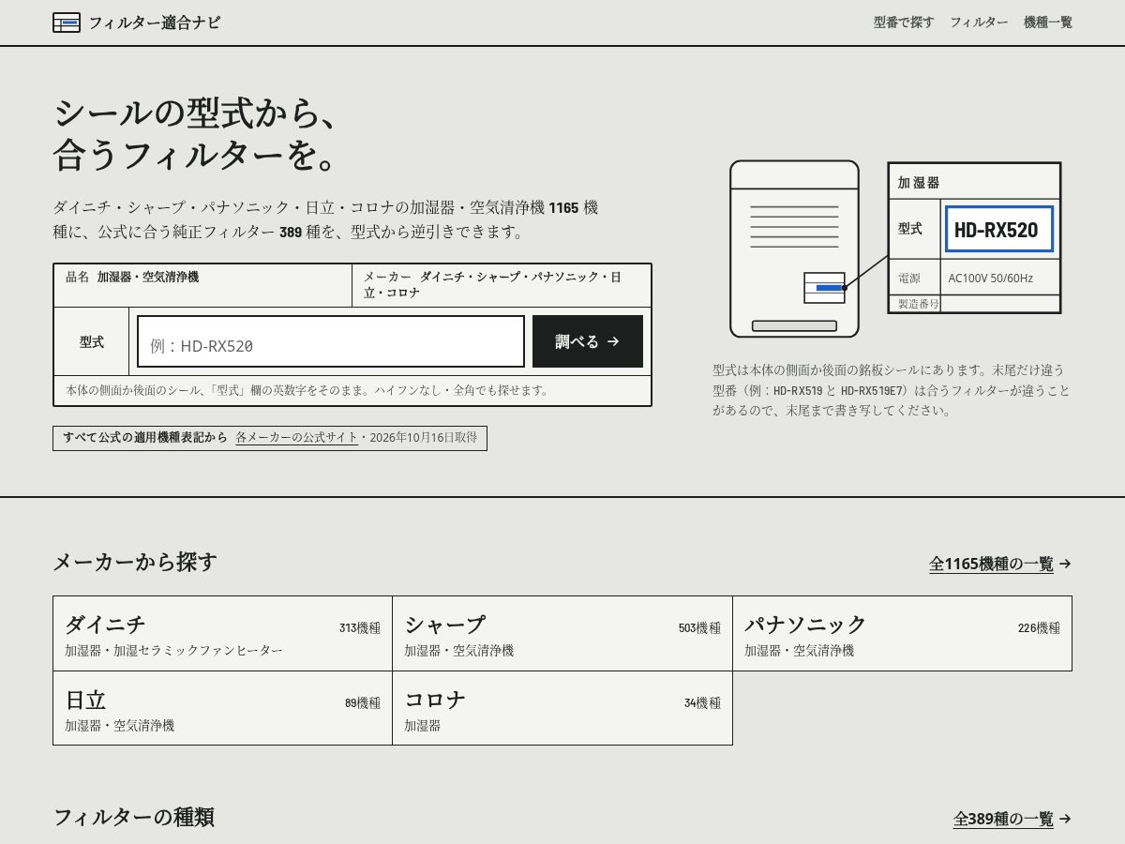
Task: Open the 全389種の一覧 link
Action: (1012, 819)
